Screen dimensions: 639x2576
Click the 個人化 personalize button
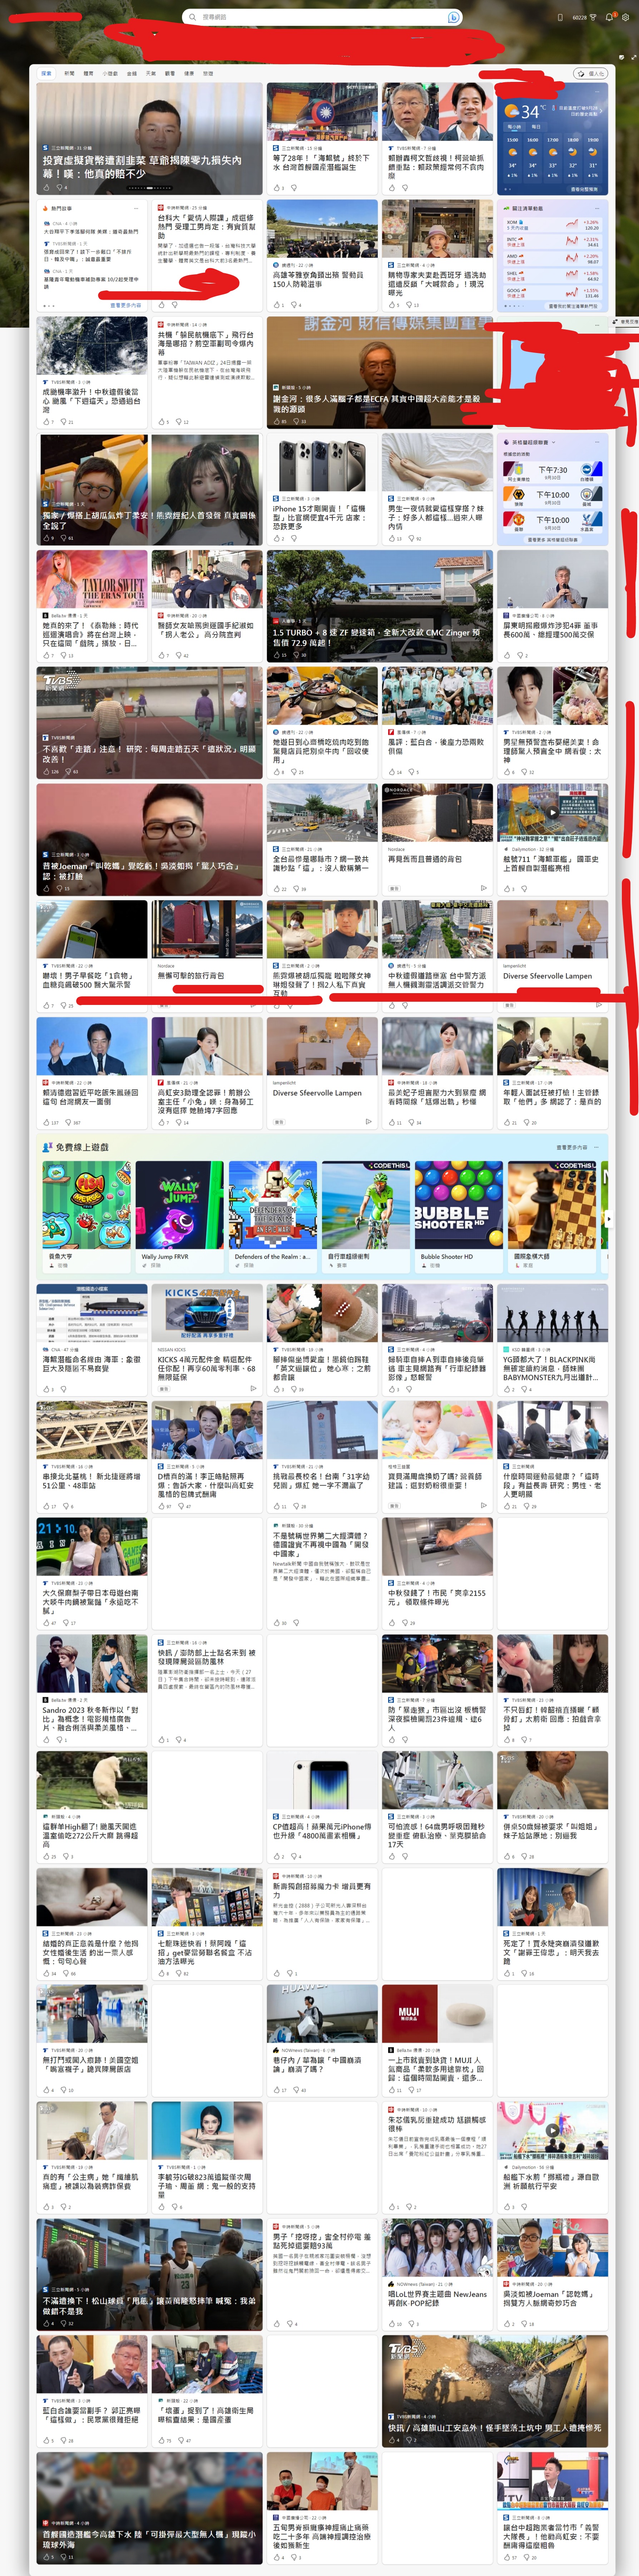click(x=590, y=73)
